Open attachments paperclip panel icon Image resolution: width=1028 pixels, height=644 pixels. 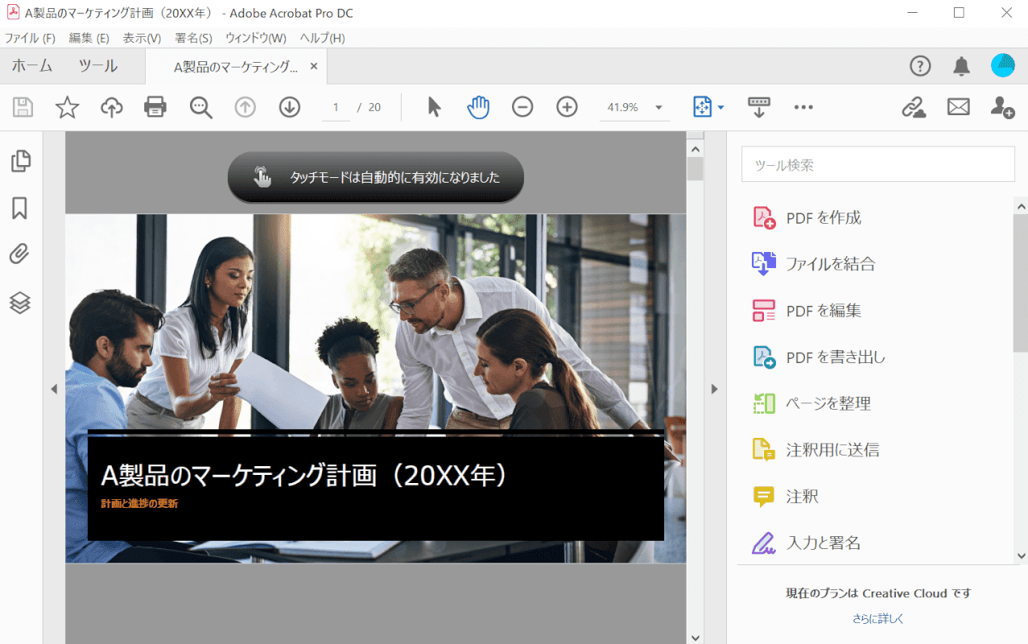click(x=20, y=255)
